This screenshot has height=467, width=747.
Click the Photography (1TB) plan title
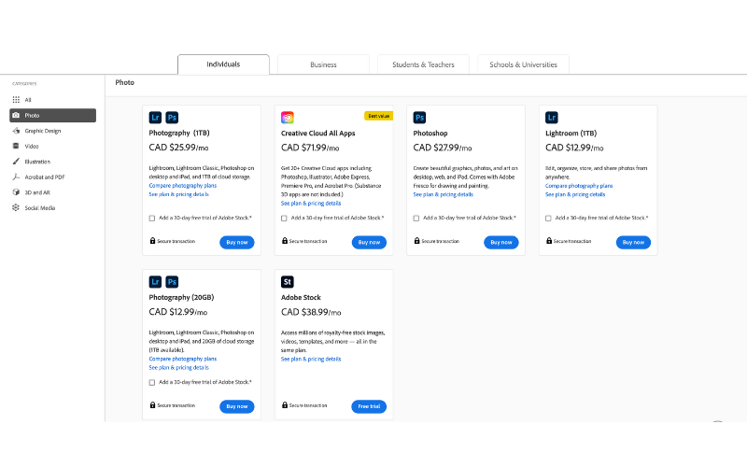[179, 133]
